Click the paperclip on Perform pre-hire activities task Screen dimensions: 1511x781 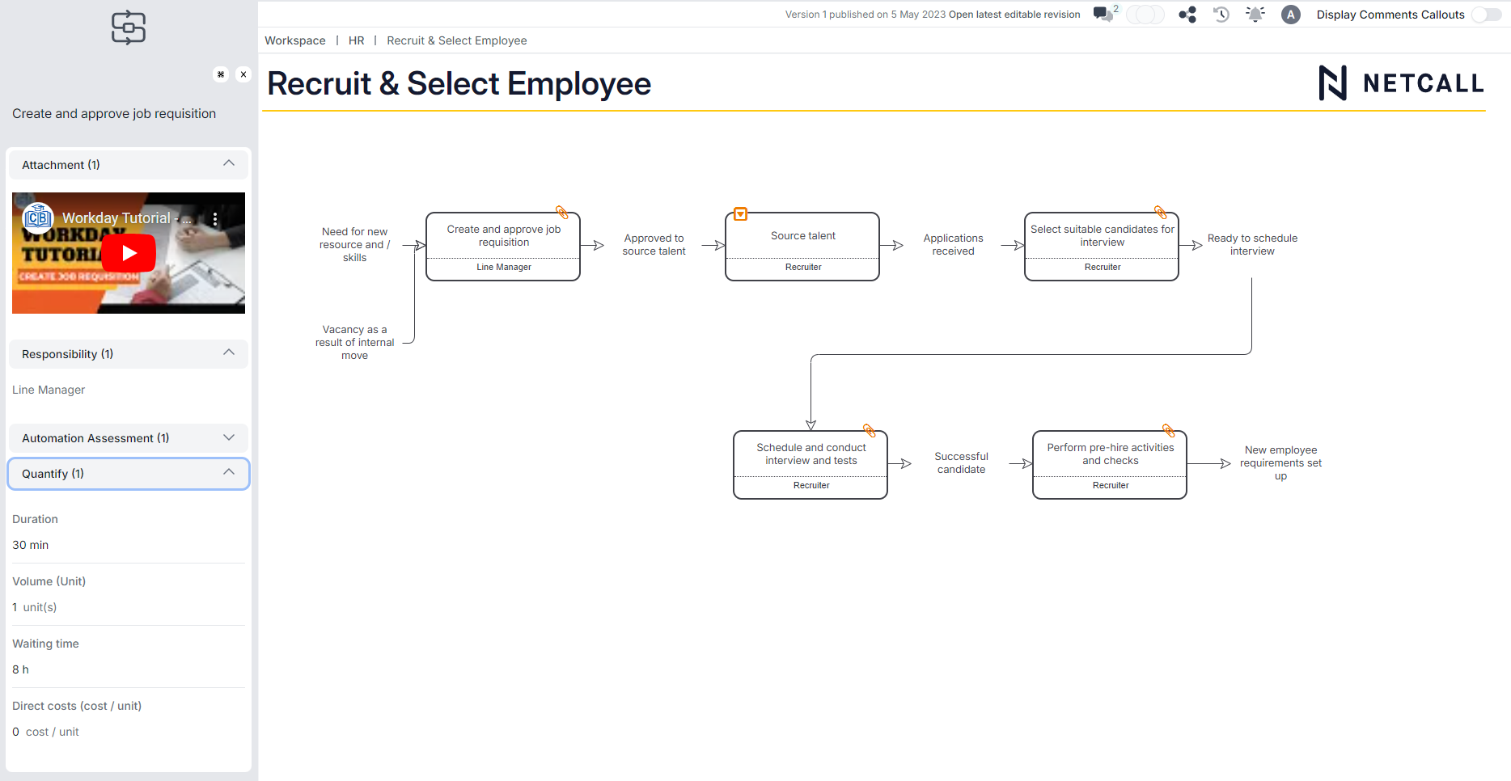[1168, 430]
